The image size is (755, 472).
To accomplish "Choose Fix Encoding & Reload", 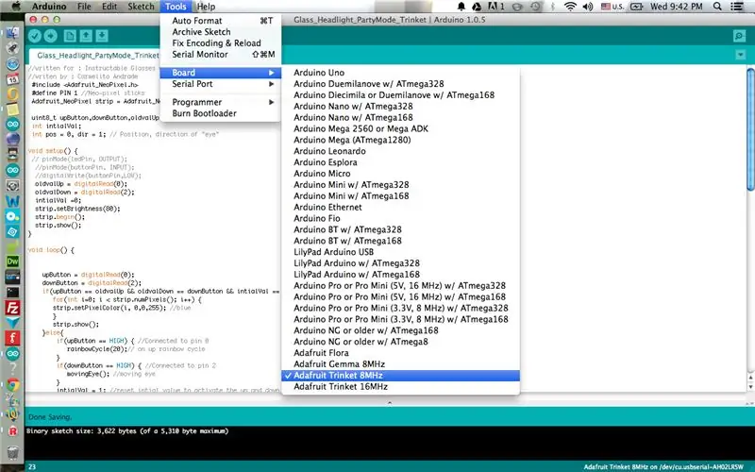I will [221, 42].
